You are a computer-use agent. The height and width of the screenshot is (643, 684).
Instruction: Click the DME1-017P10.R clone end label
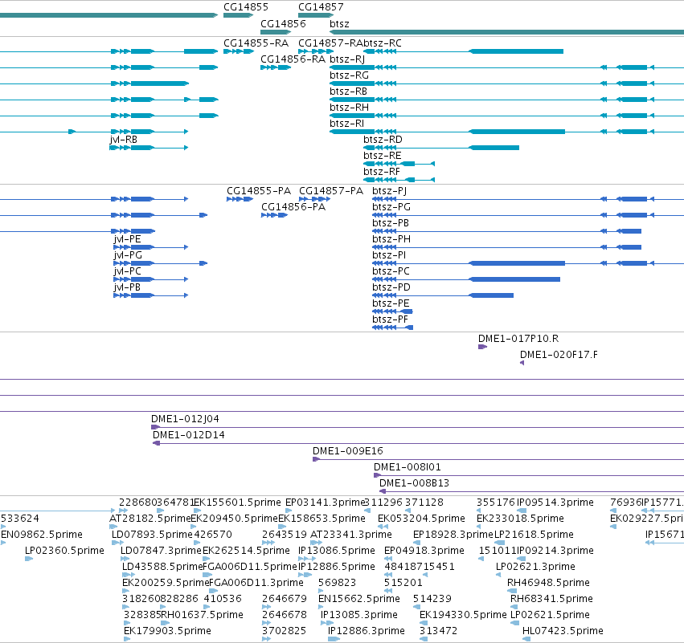[518, 339]
